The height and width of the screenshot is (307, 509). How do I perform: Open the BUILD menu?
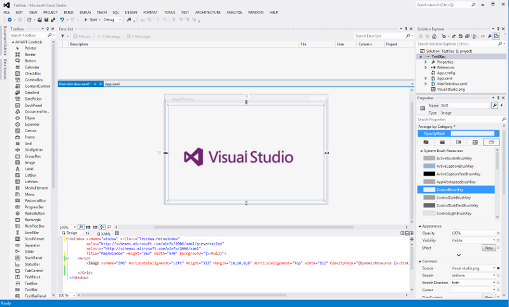[69, 12]
